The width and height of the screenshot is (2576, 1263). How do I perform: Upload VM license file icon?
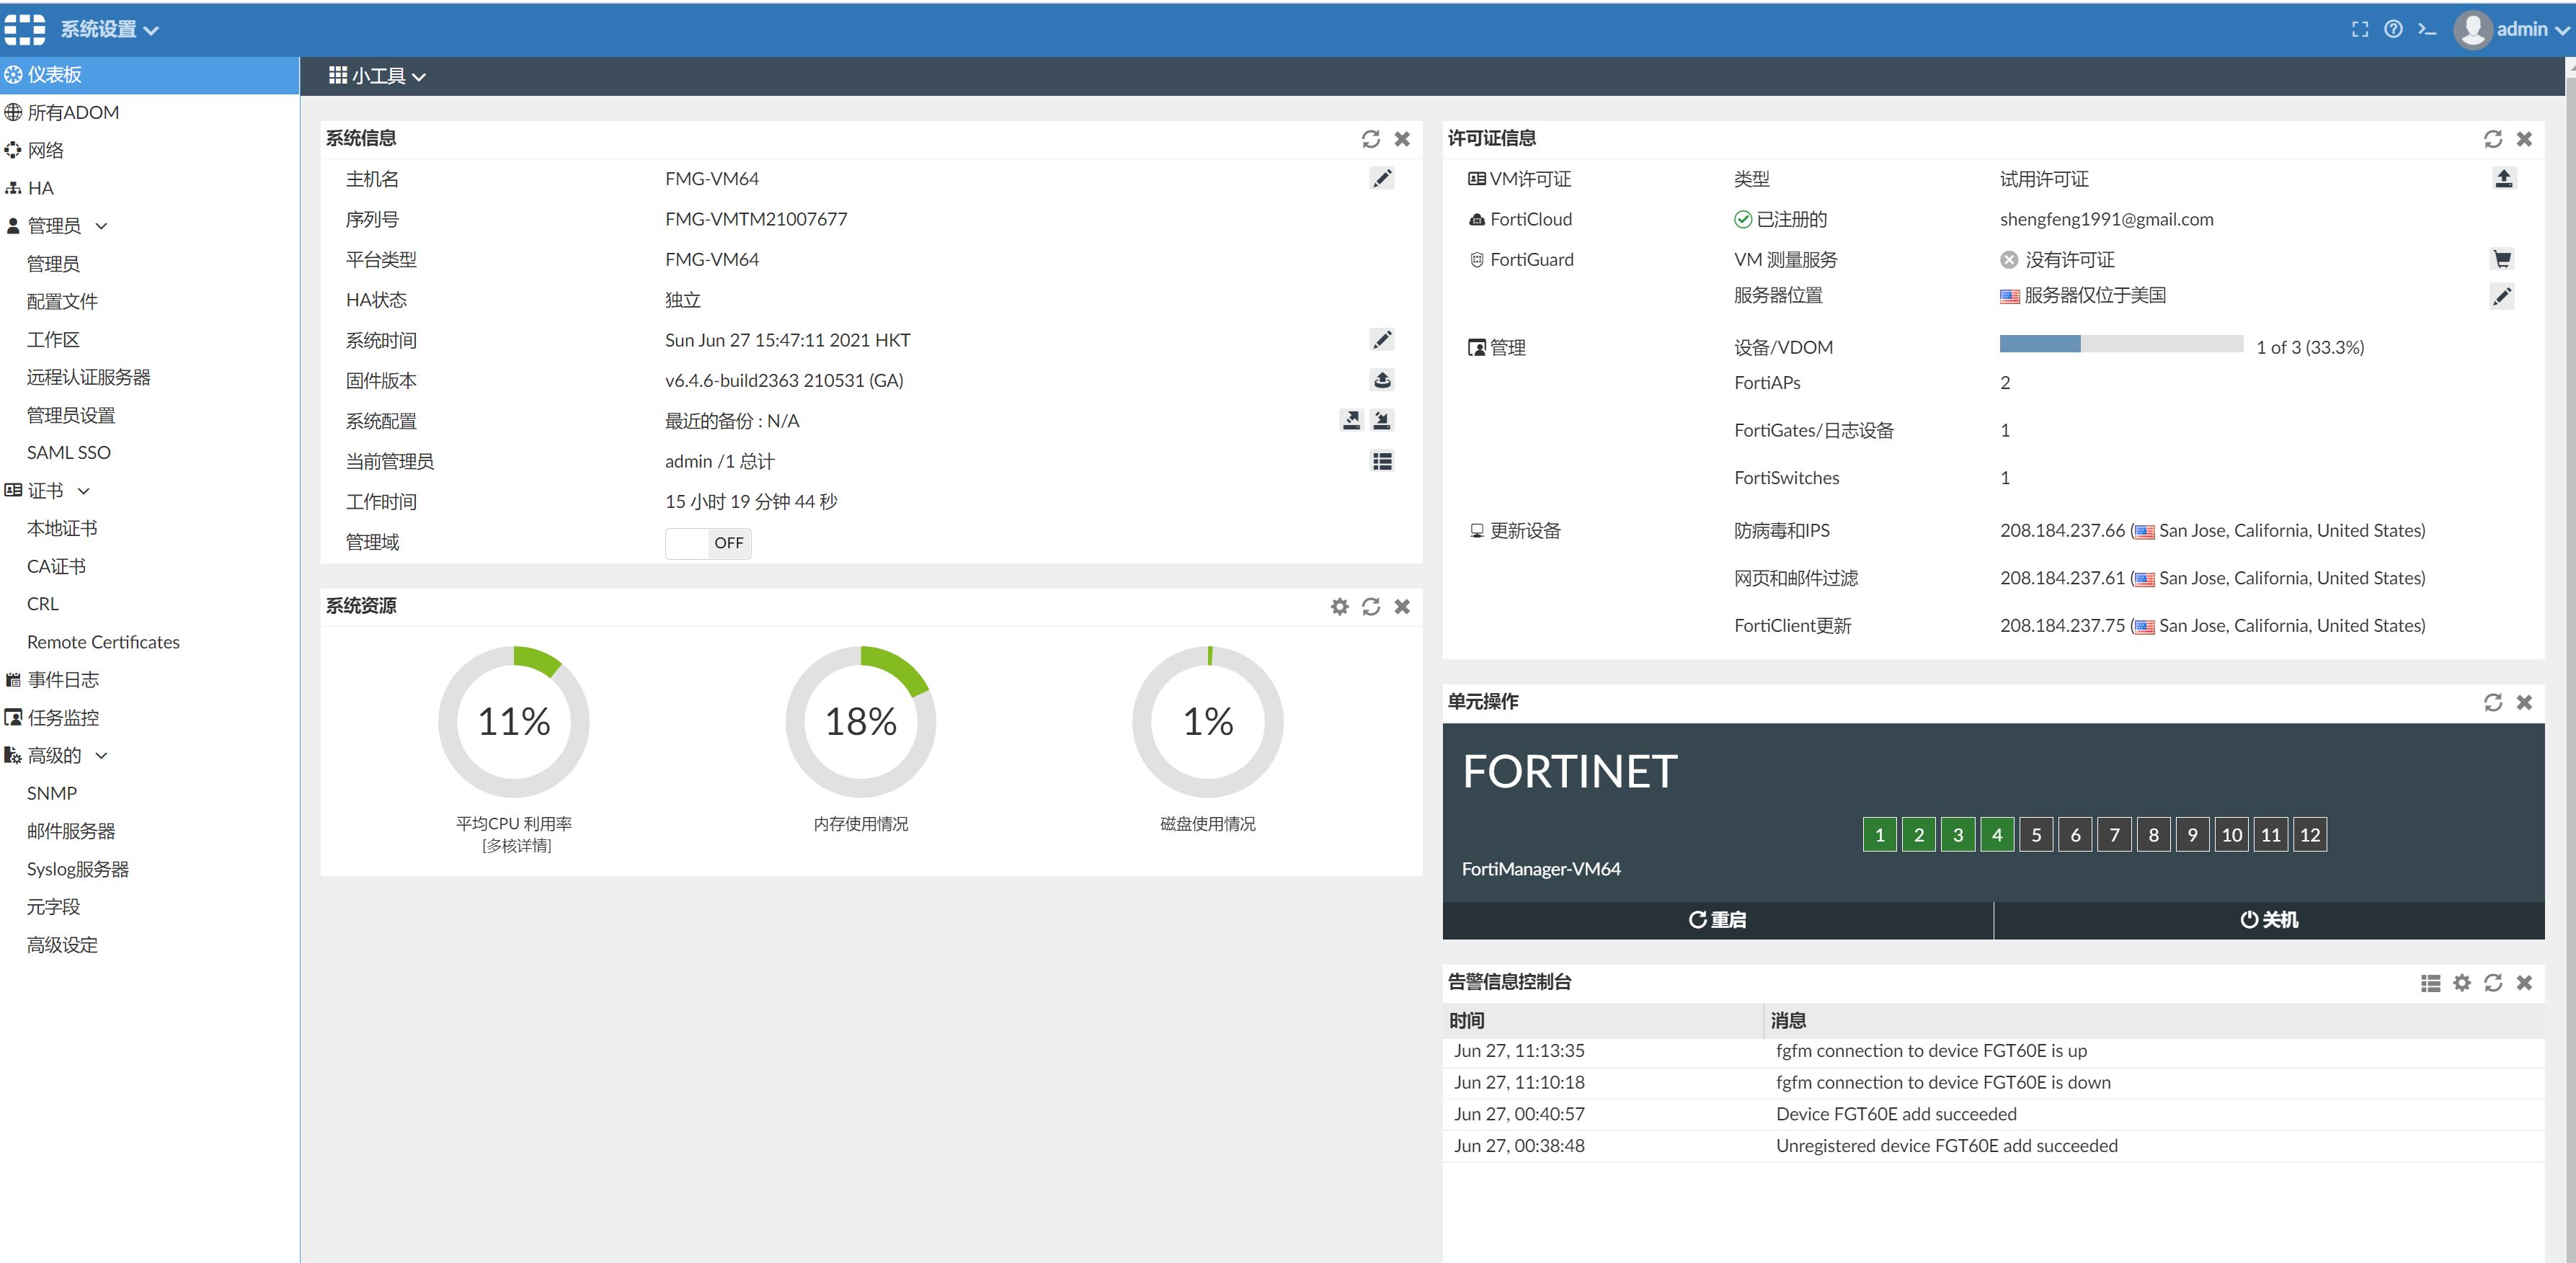click(x=2503, y=179)
